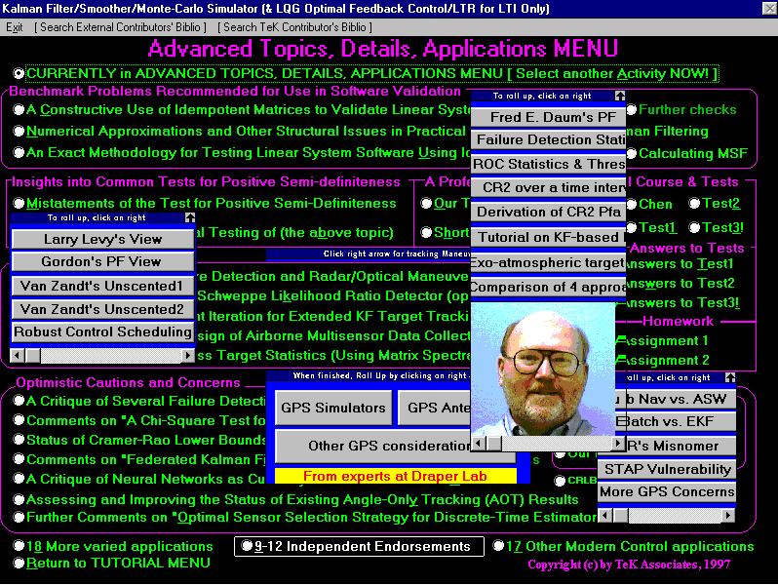Select Numerical Approximations and Other Structural Issues
Screen dimensions: 778x585
click(19, 131)
